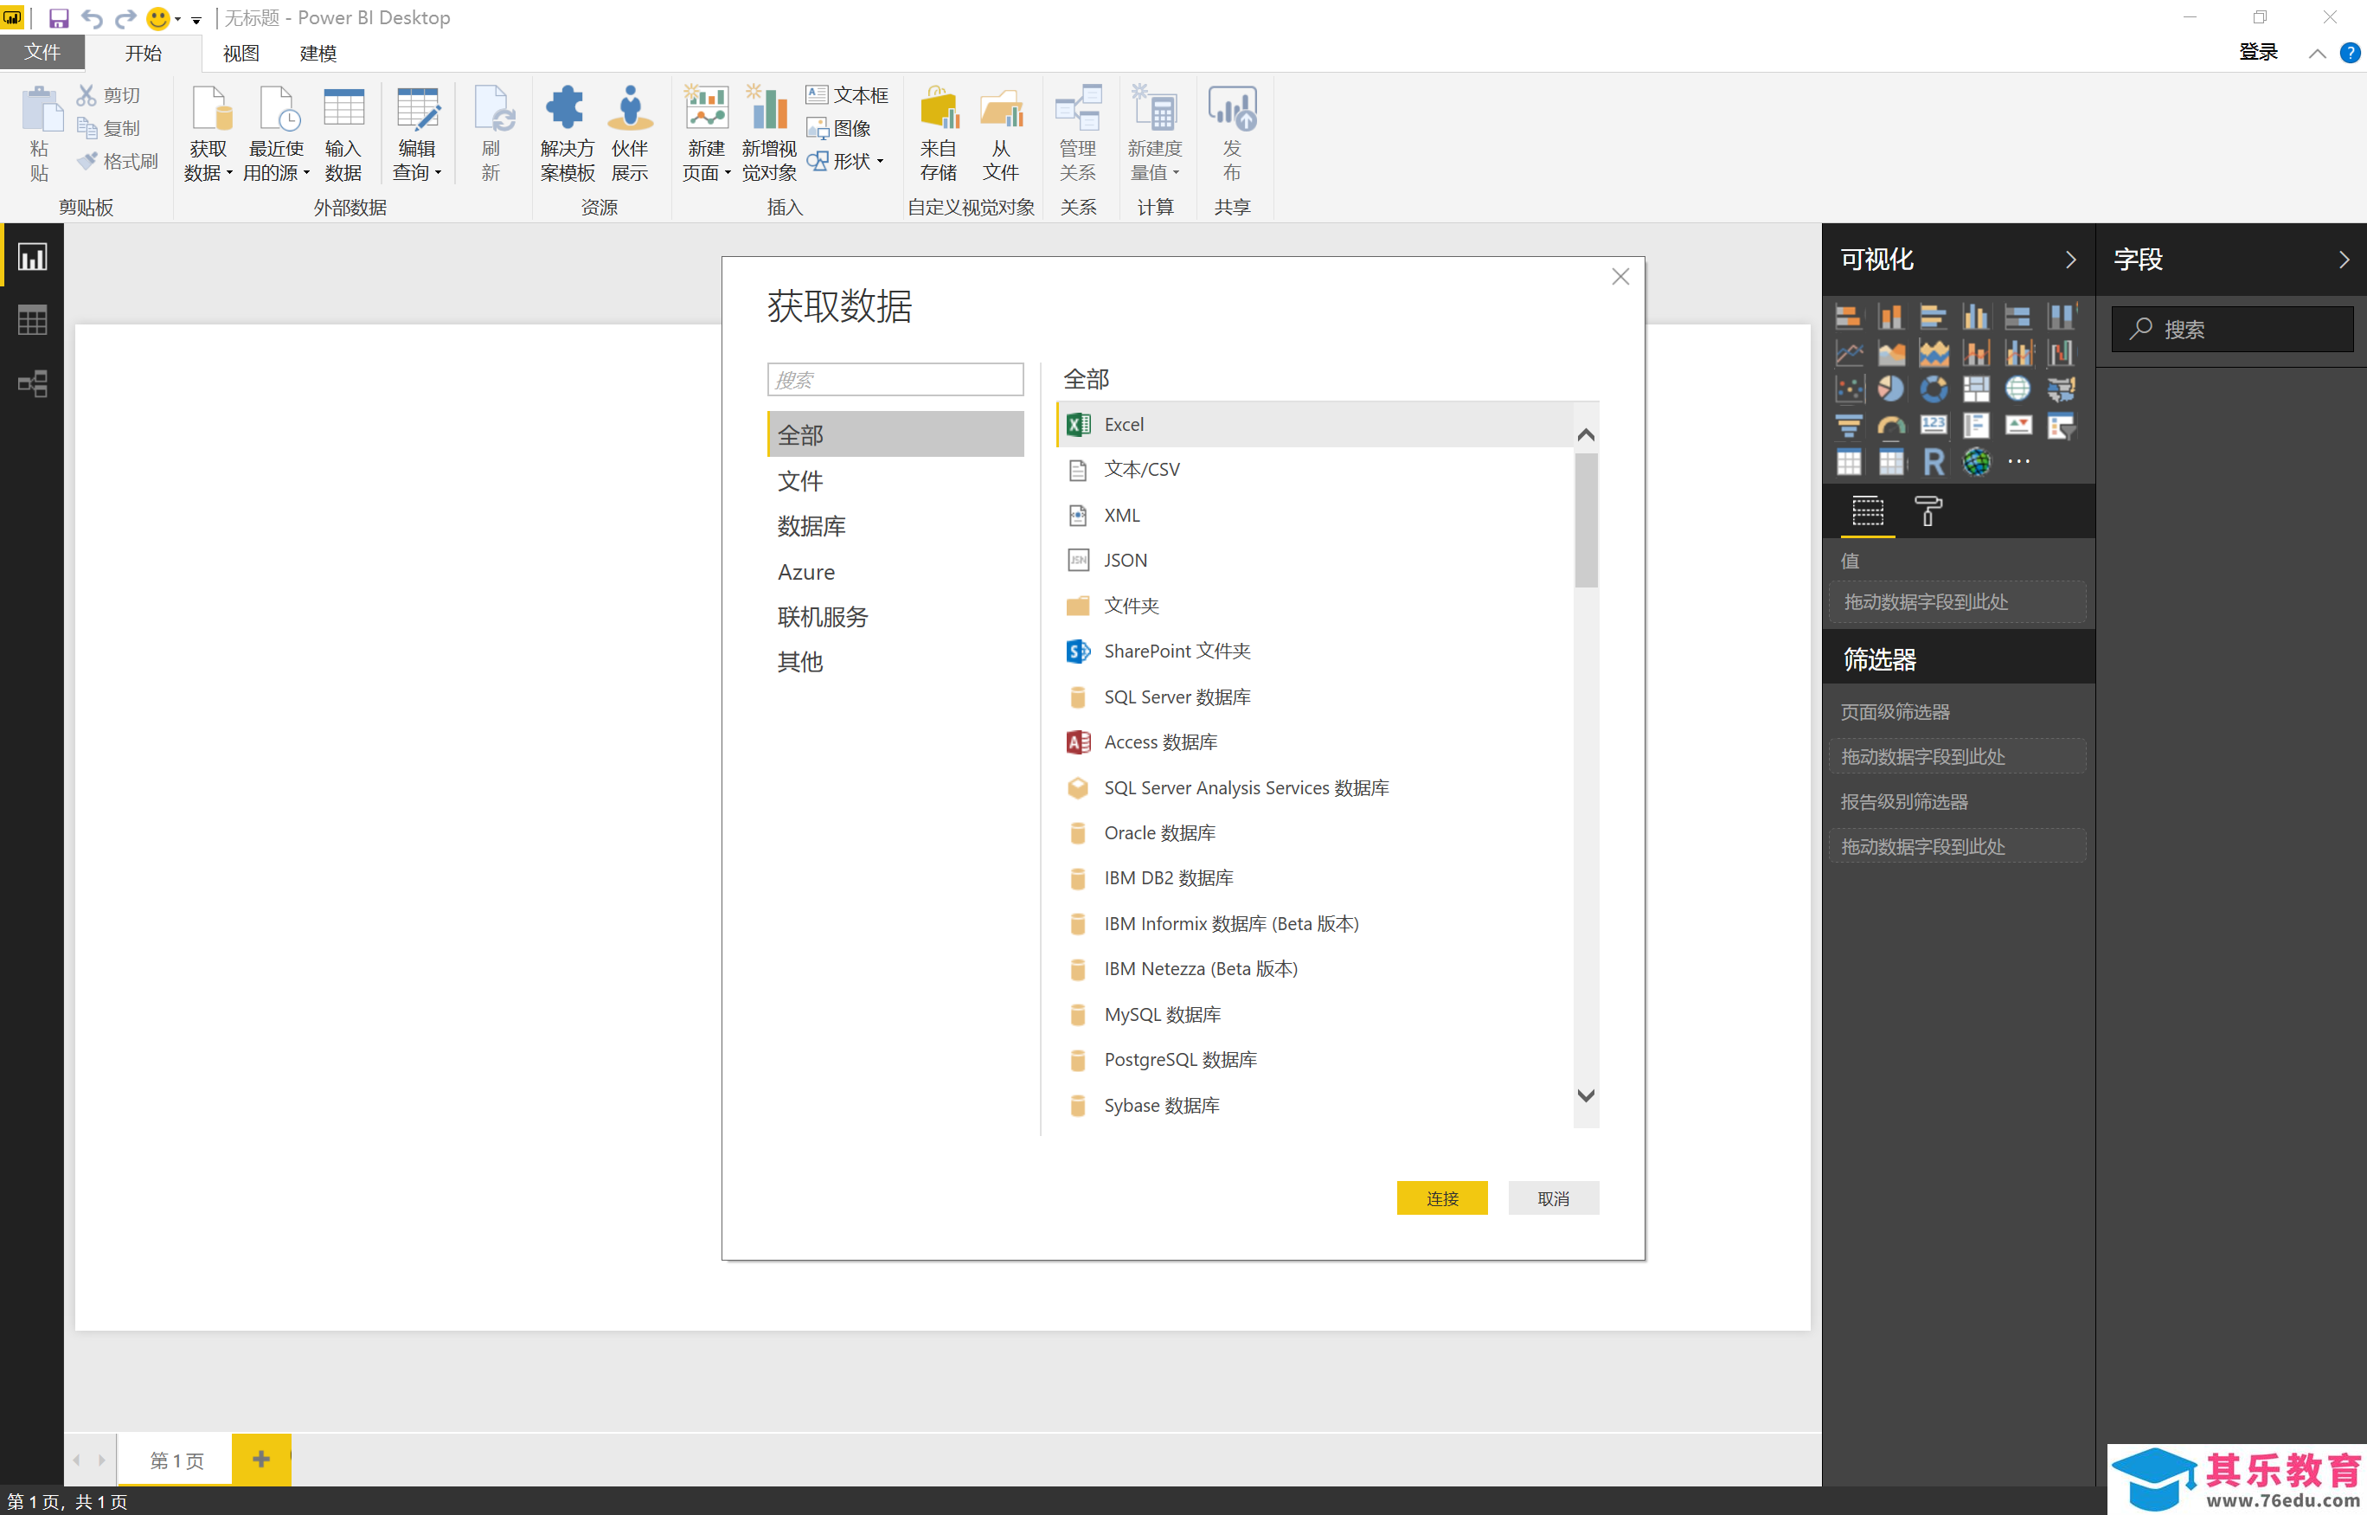
Task: Expand Edit Queries (编辑查询) dropdown
Action: tap(439, 174)
